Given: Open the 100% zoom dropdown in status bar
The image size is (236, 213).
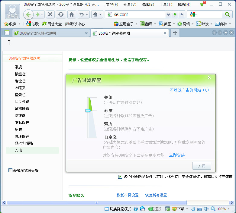Looking at the screenshot, I should (229, 209).
